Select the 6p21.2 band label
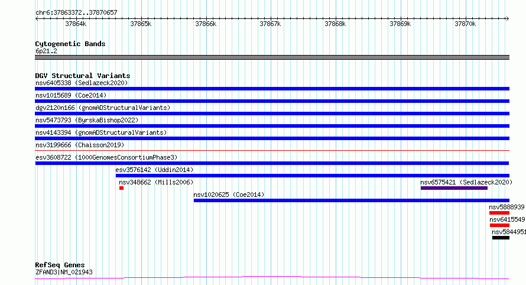 point(46,51)
